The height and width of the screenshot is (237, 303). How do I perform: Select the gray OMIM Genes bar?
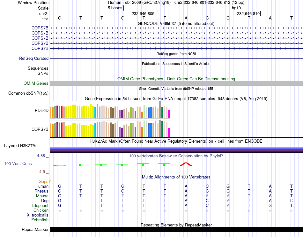(176, 83)
